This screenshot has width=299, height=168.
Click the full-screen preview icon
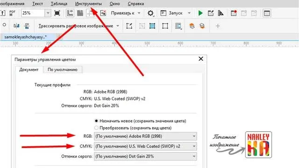click(57, 13)
